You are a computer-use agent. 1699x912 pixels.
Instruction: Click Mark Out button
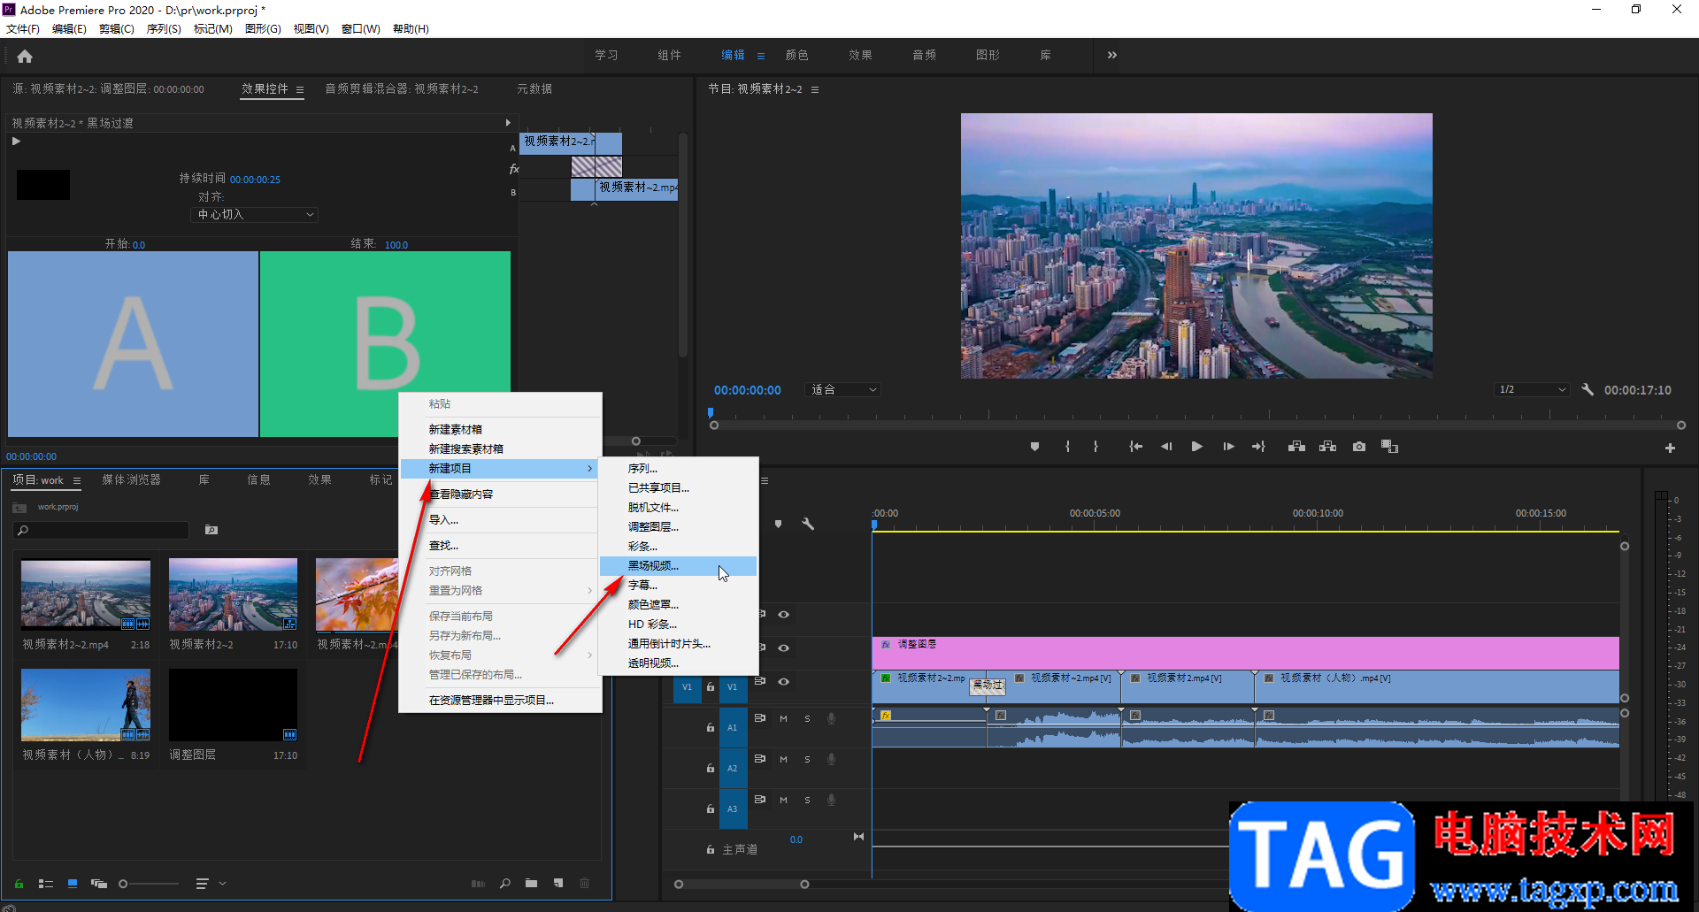tap(1096, 447)
